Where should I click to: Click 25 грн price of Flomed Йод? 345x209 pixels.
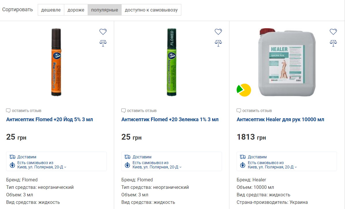click(x=16, y=137)
